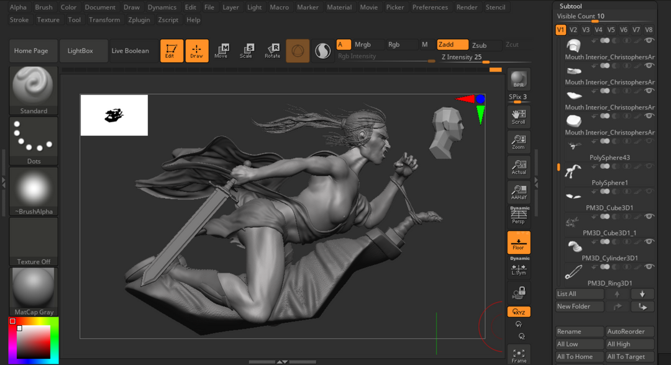Open the BrushAlpha selector
This screenshot has width=671, height=365.
click(x=34, y=191)
